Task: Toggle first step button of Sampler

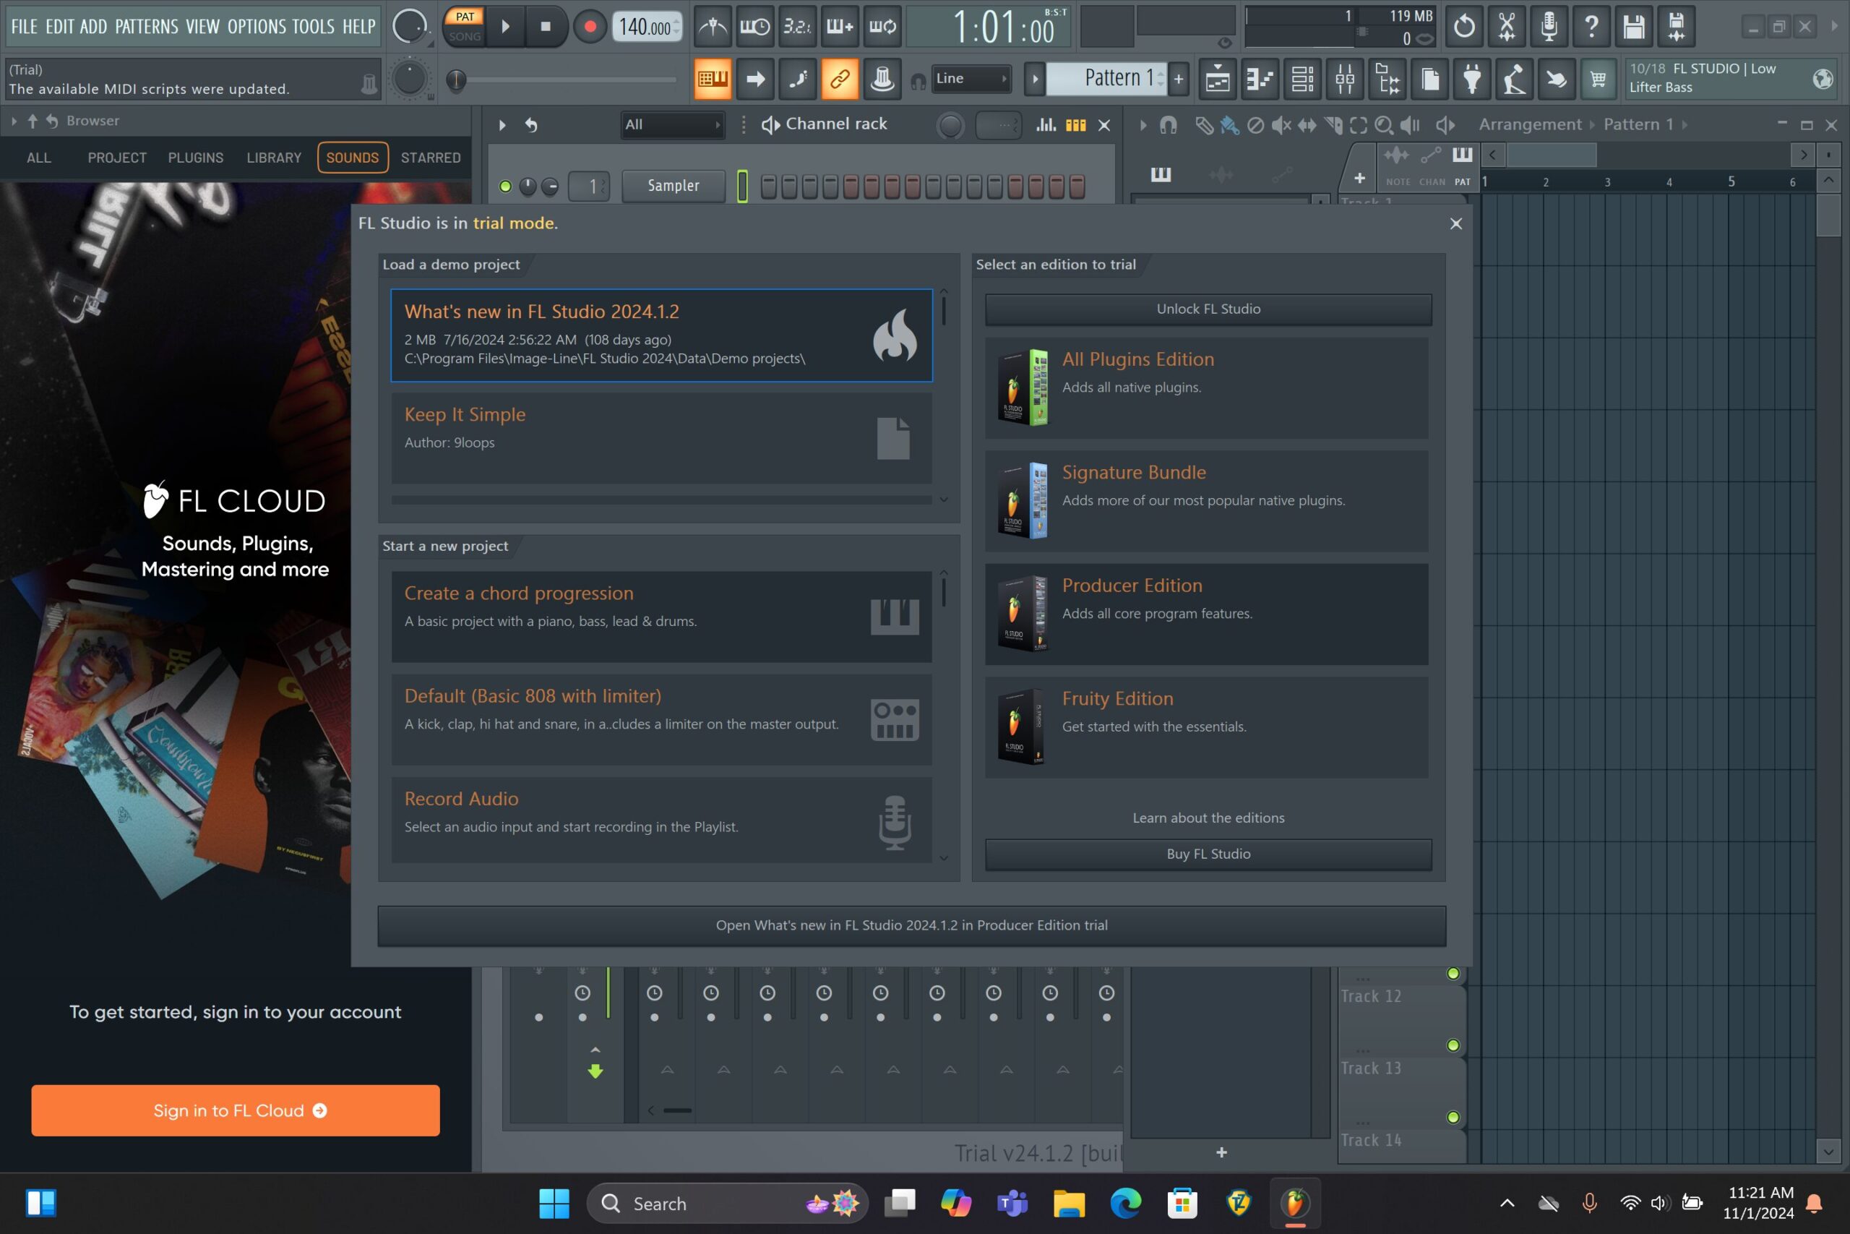Action: pyautogui.click(x=768, y=187)
